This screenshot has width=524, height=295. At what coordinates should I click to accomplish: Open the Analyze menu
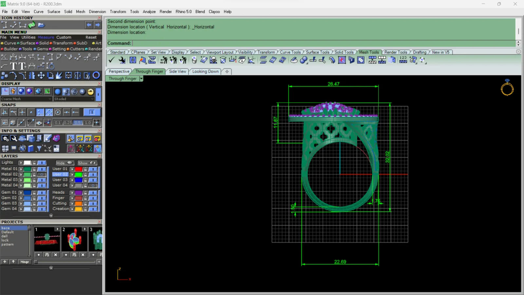tap(149, 11)
